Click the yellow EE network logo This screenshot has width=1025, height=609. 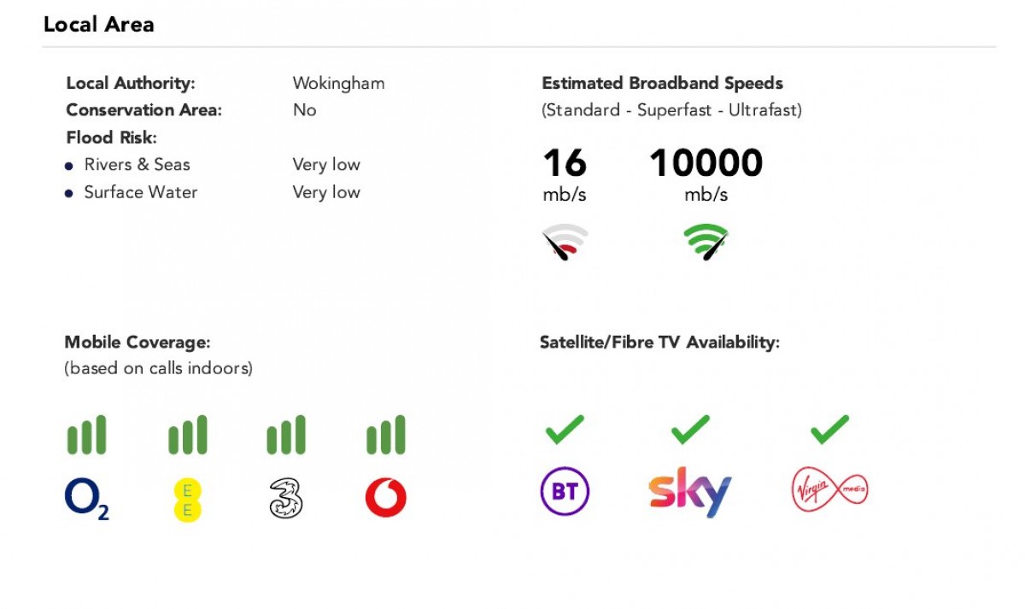coord(187,500)
